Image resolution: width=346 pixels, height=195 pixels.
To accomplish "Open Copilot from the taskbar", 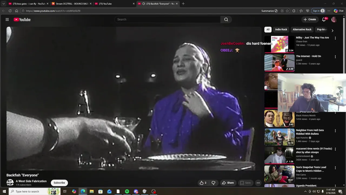I will 74,191.
